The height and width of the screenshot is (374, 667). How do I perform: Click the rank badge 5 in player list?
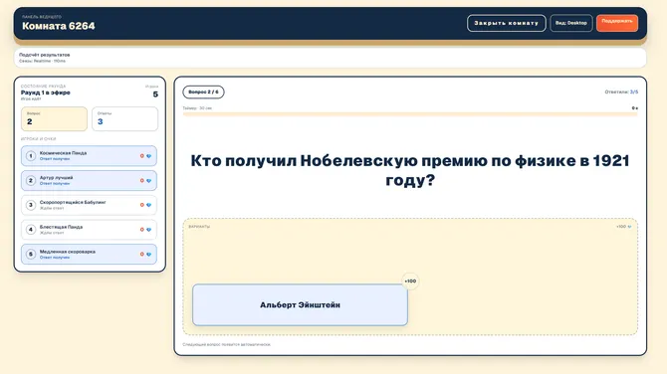[31, 255]
